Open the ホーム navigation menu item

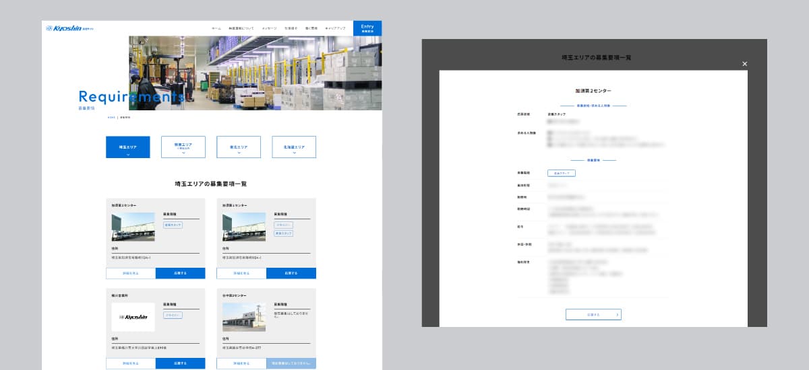[x=216, y=29]
